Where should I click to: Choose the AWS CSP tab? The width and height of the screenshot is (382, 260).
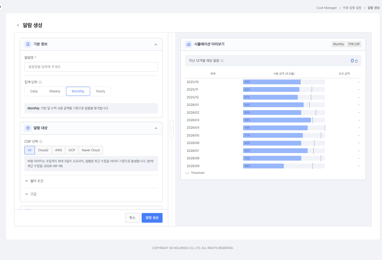pyautogui.click(x=58, y=150)
